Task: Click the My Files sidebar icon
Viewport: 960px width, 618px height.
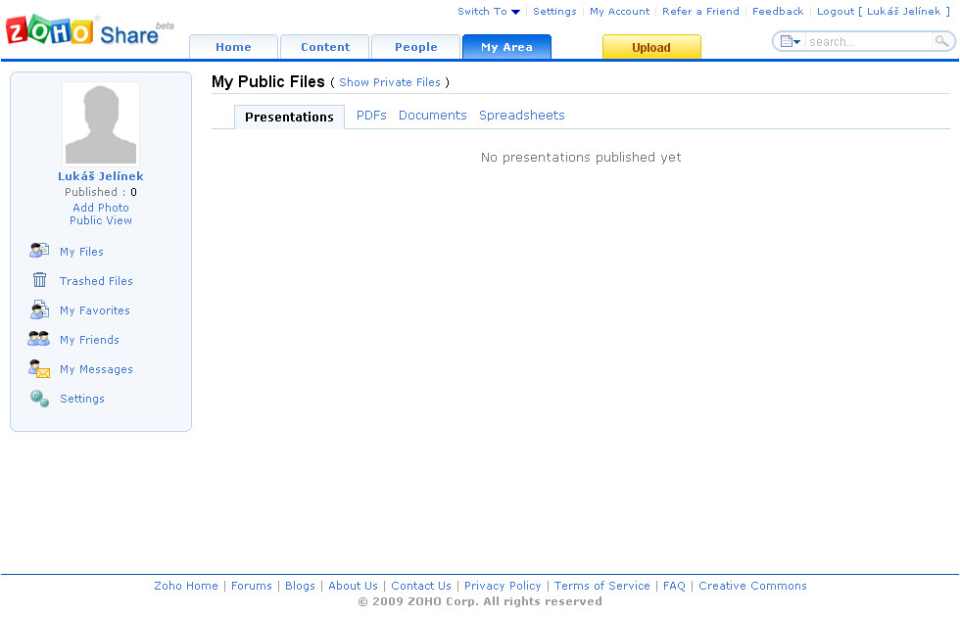Action: (39, 252)
